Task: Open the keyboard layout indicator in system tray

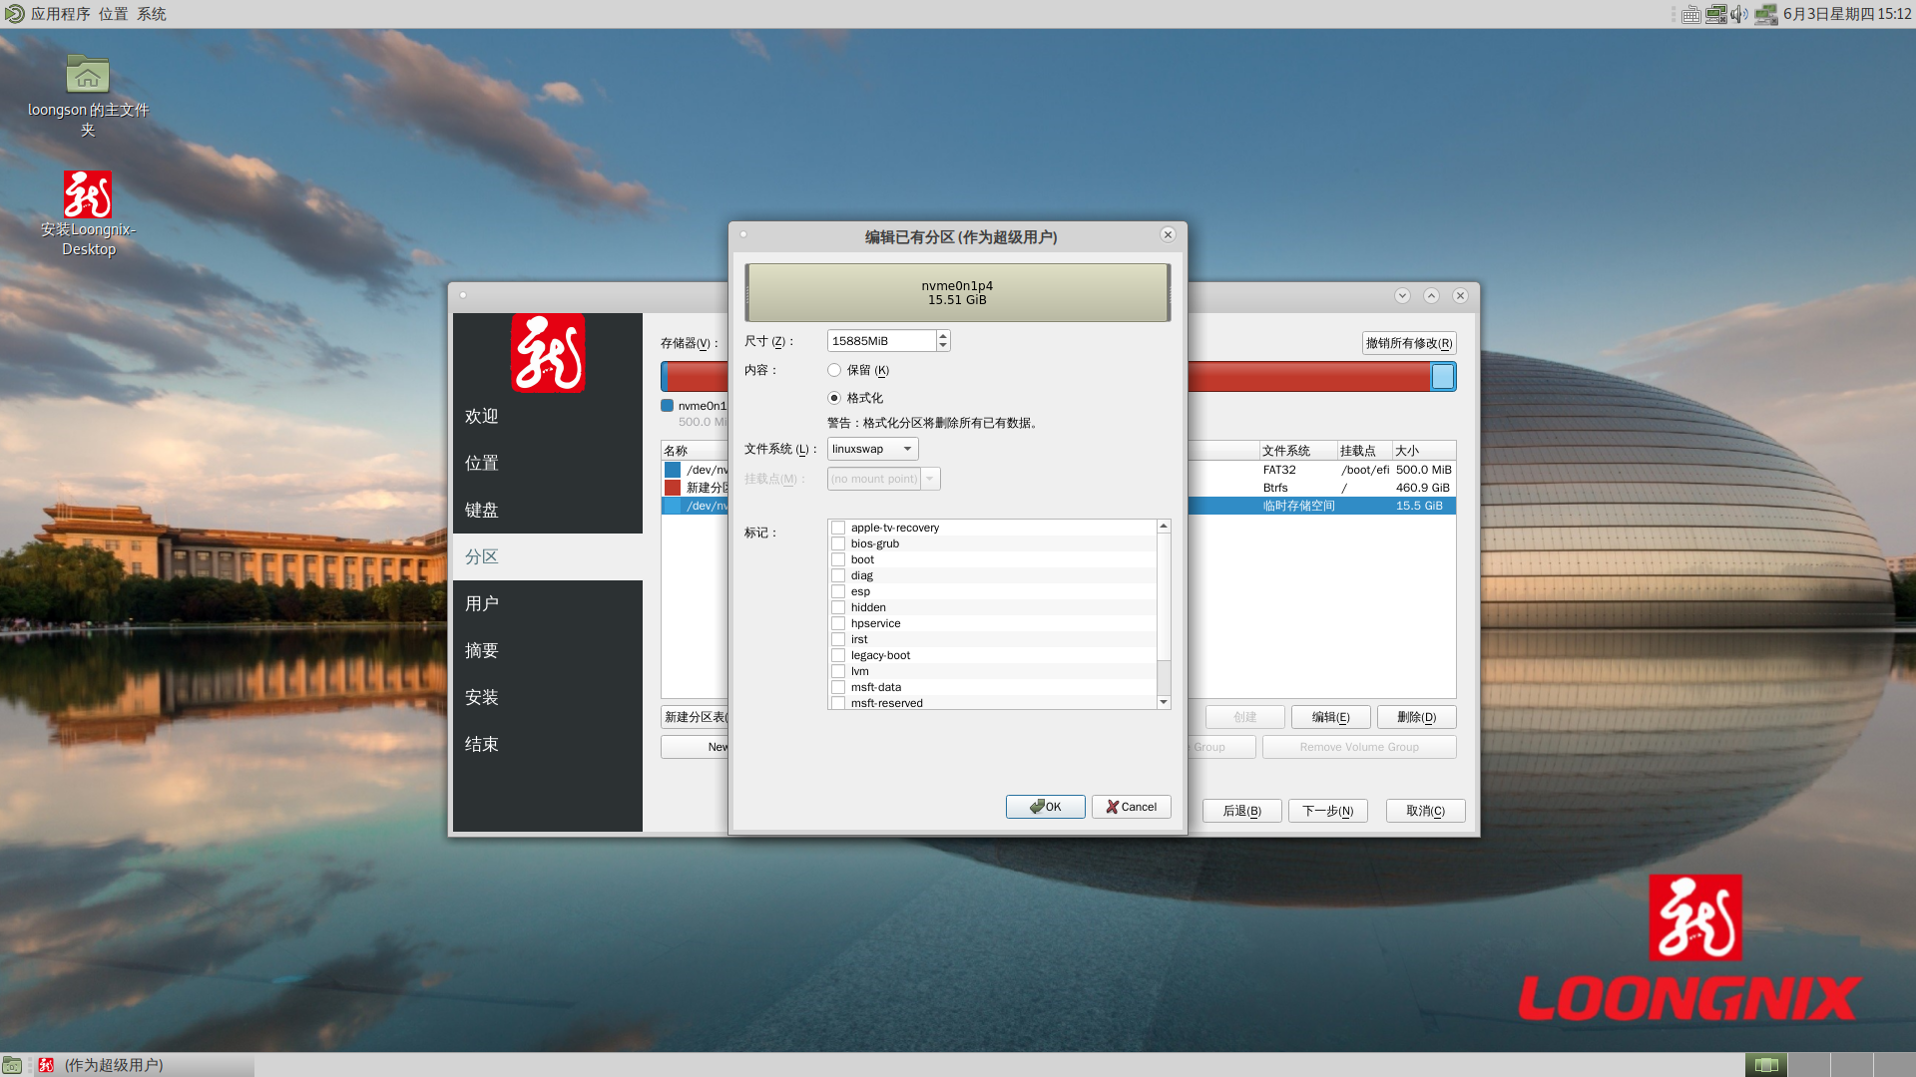Action: click(x=1690, y=14)
